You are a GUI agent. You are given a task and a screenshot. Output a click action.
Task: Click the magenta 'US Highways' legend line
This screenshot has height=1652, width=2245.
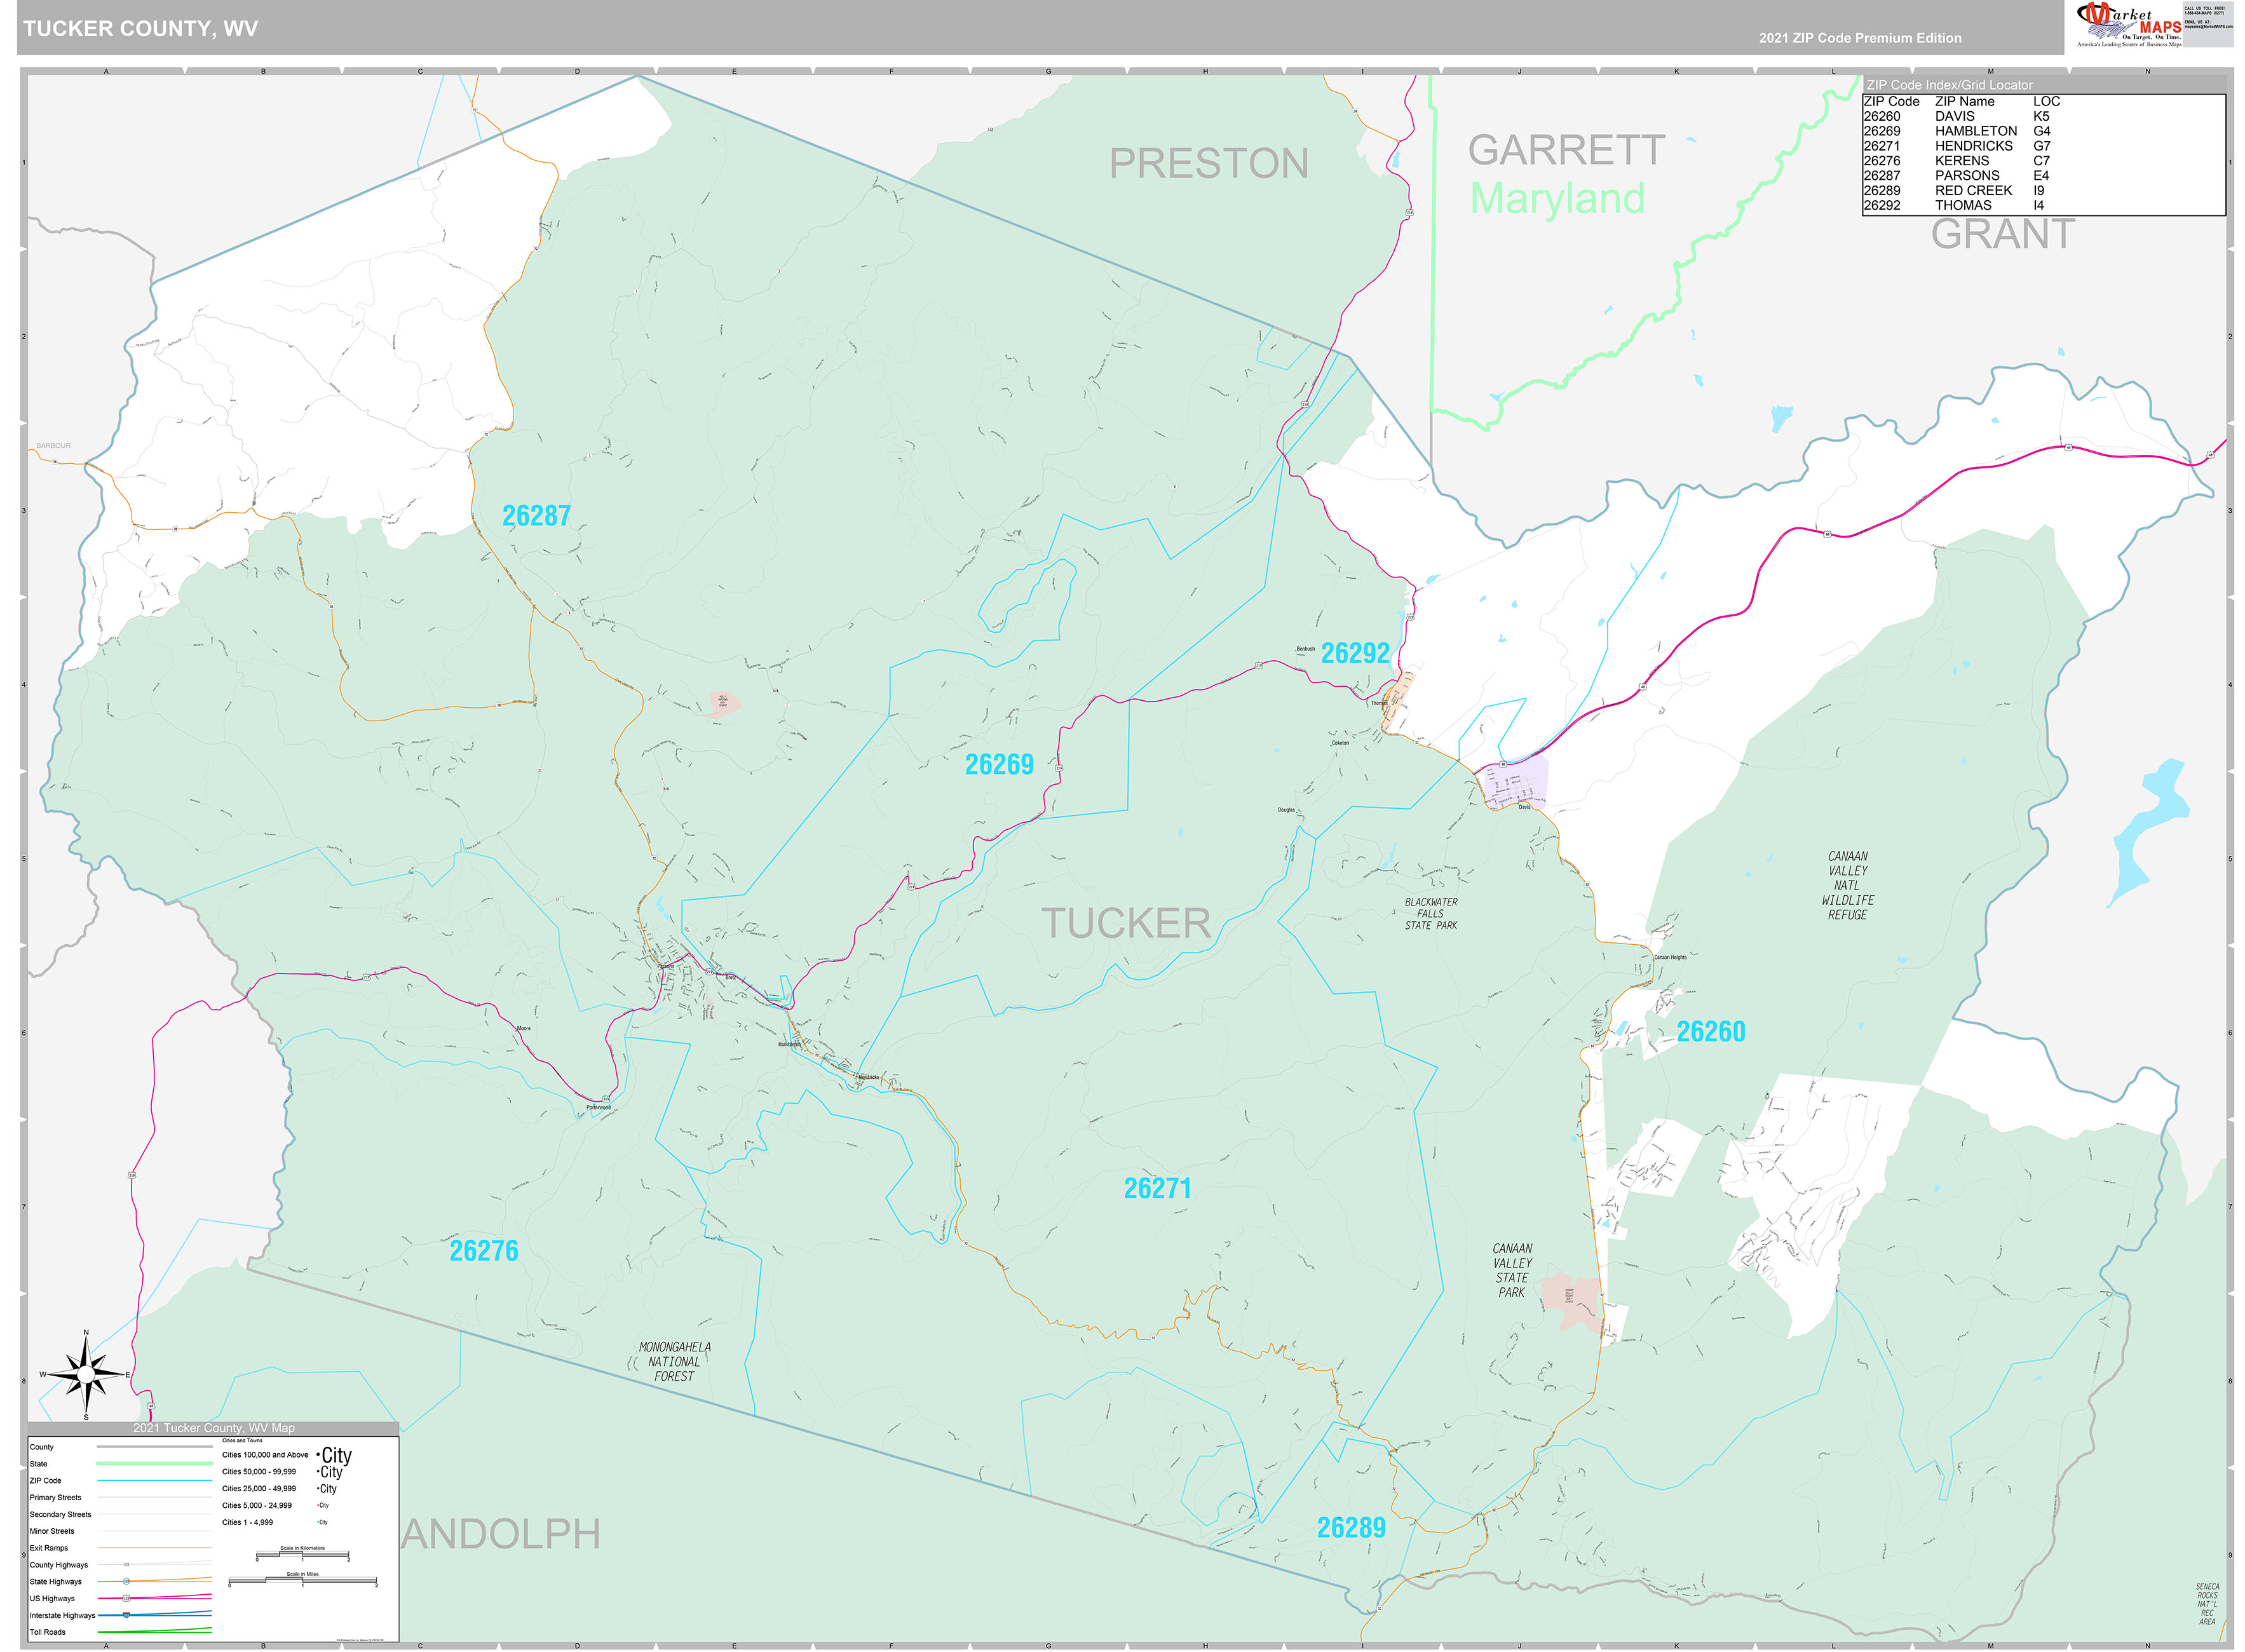[154, 1598]
